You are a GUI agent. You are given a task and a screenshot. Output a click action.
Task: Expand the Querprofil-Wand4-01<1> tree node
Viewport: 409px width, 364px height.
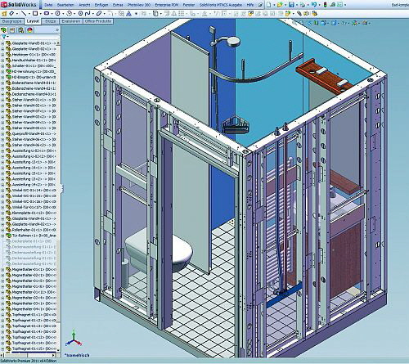pyautogui.click(x=2, y=133)
